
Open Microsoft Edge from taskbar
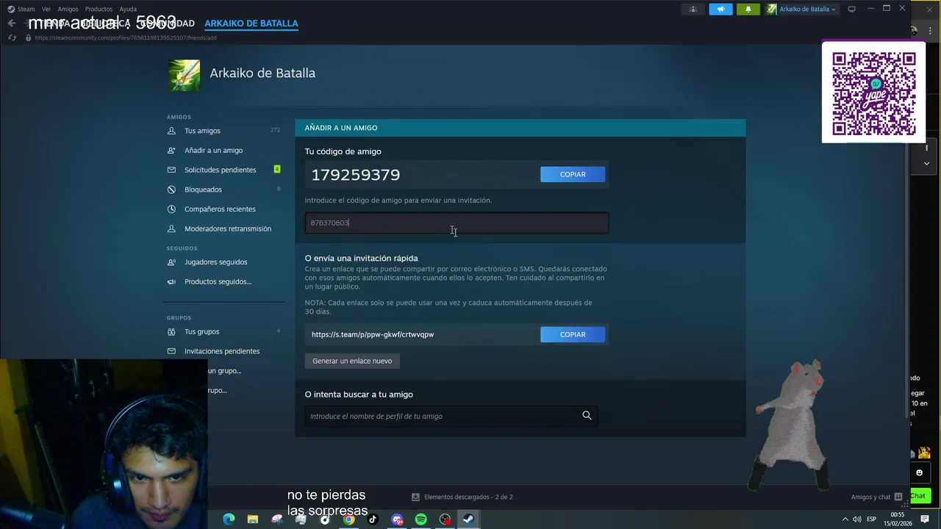click(x=229, y=519)
